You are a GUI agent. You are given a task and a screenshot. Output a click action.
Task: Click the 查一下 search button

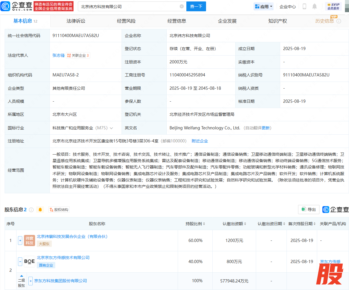tap(196, 6)
